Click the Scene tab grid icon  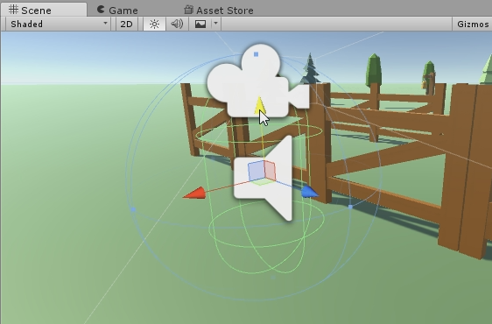coord(13,10)
